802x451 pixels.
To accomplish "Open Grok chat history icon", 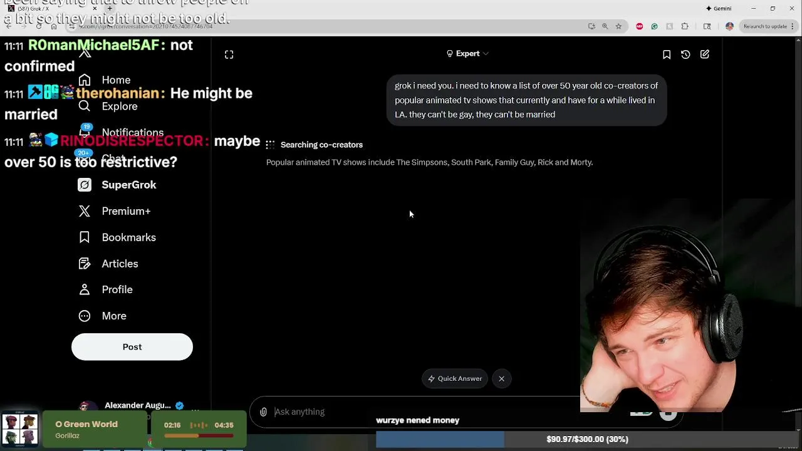I will pos(685,54).
